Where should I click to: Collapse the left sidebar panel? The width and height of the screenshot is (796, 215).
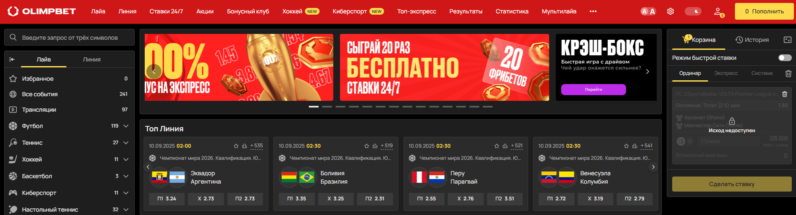(x=12, y=59)
